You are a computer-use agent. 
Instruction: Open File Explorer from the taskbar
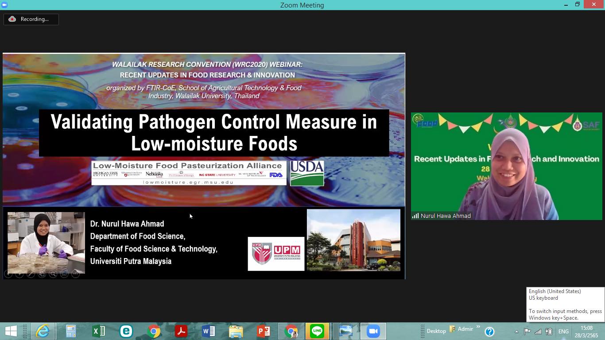point(236,331)
